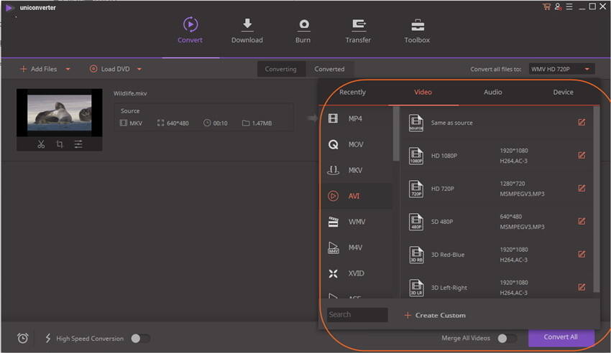Screen dimensions: 611x353
Task: Click the format list scrollbar
Action: pos(396,134)
